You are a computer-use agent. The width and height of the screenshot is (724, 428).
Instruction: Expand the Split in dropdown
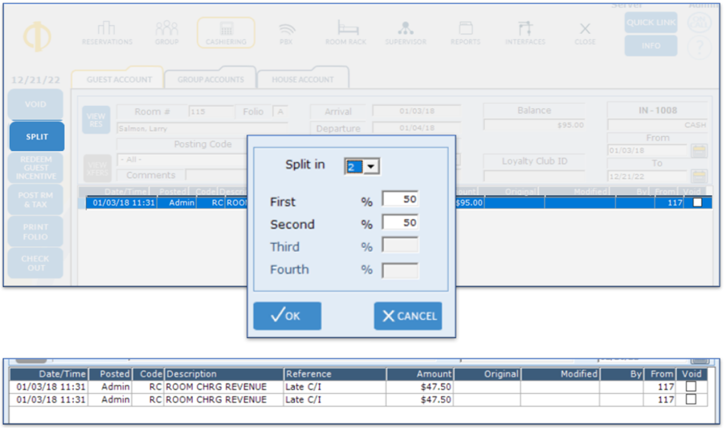coord(371,167)
